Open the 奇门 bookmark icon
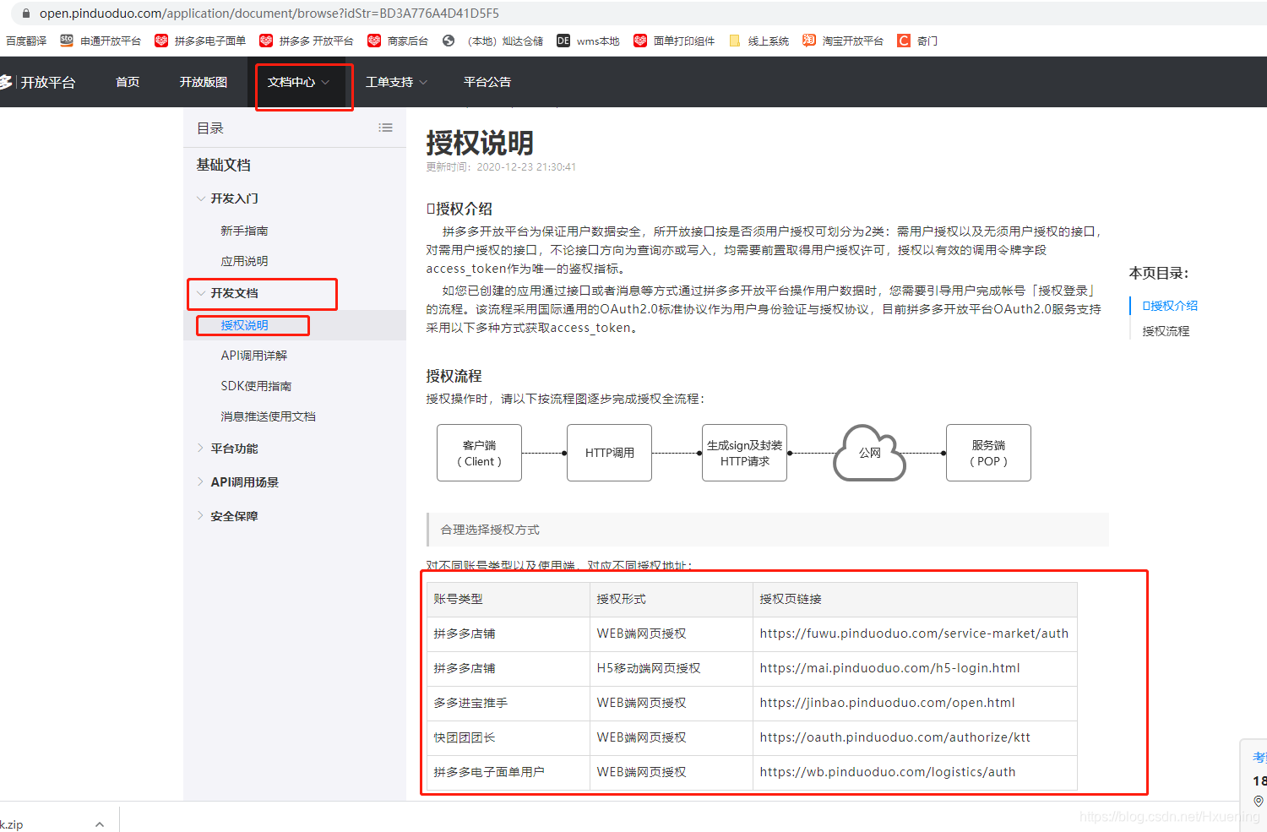Screen dimensions: 1267x832 click(x=904, y=41)
